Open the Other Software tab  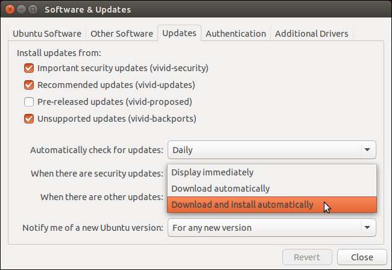pyautogui.click(x=121, y=34)
